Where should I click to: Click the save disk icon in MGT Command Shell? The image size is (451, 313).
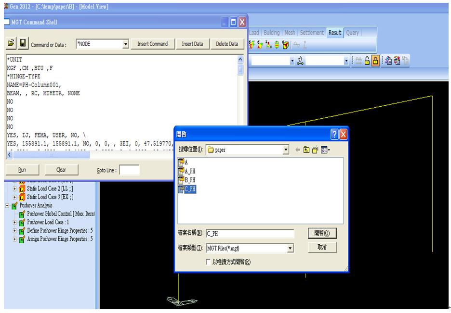(23, 43)
